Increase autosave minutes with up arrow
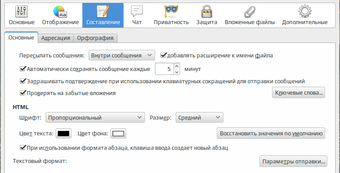The width and height of the screenshot is (340, 173). 177,66
